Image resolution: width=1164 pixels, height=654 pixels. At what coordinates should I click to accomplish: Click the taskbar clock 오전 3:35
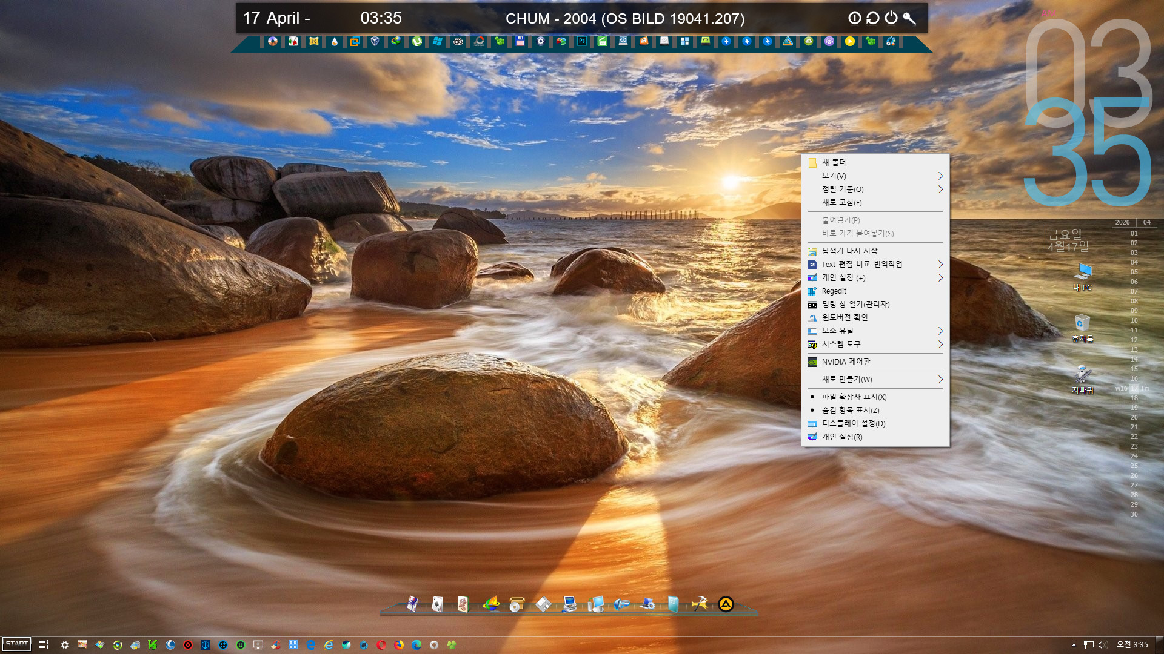click(1132, 645)
